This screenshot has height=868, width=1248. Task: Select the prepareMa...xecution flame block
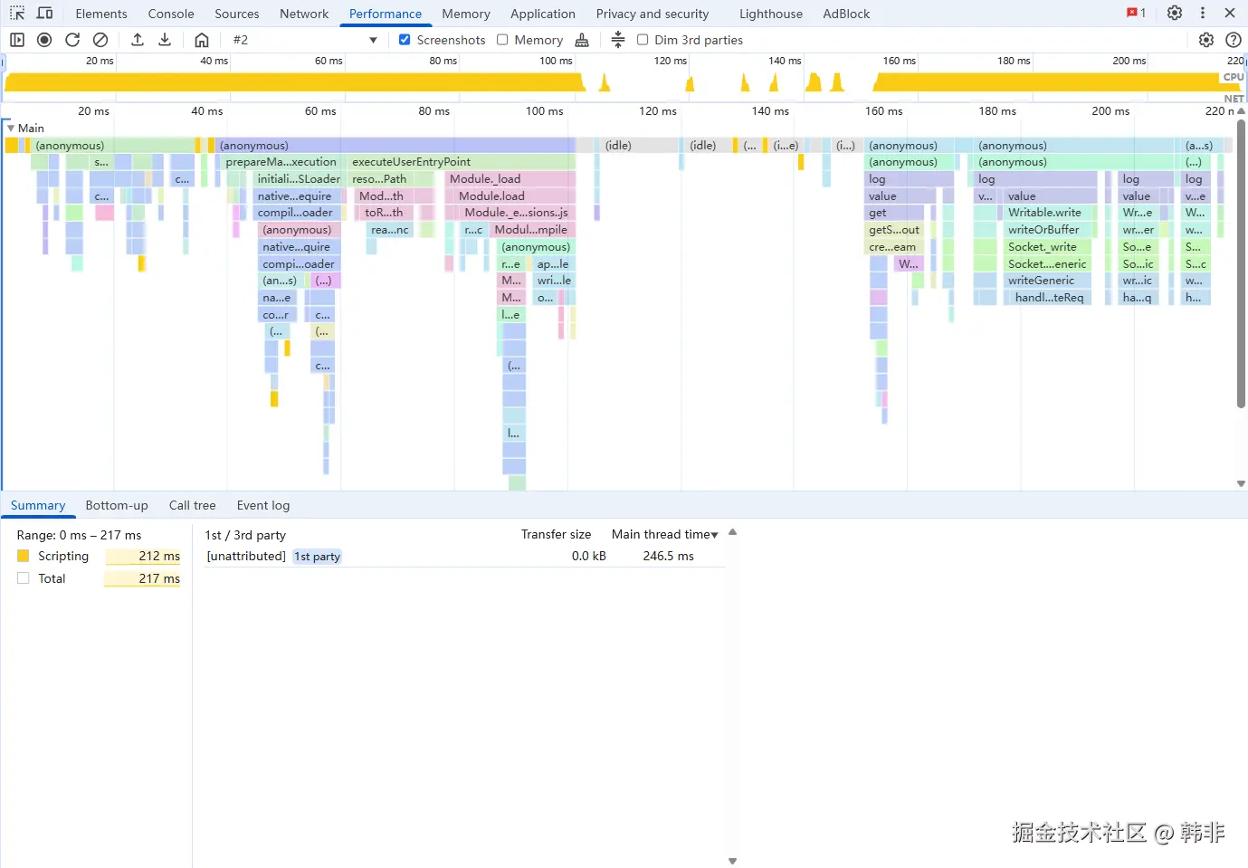(x=281, y=162)
